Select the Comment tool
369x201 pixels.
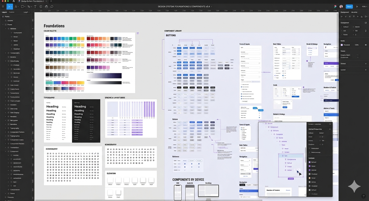pos(52,7)
